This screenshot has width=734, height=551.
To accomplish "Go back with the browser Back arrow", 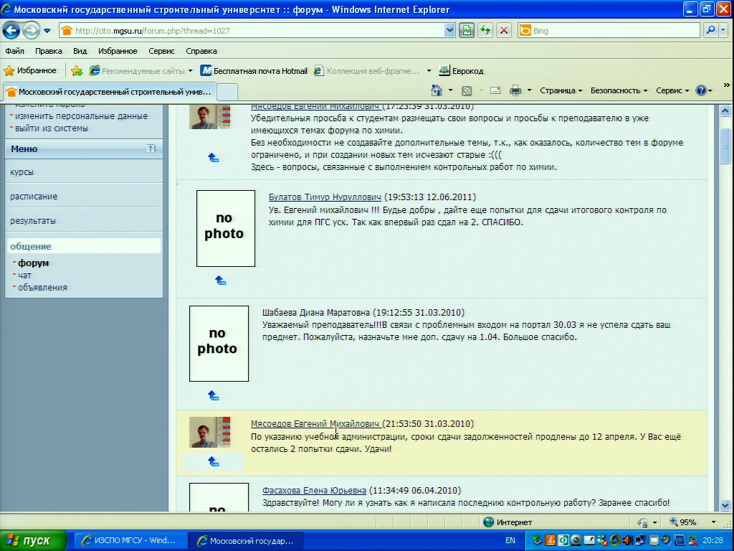I will 11,31.
